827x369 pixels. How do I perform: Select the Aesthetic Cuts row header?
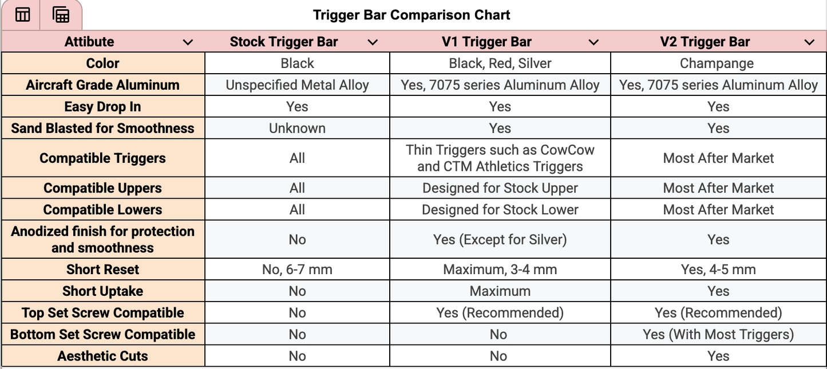tap(103, 355)
